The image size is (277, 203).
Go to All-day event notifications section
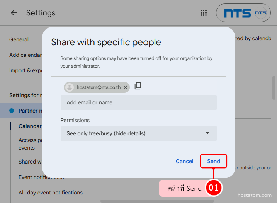coord(50,193)
